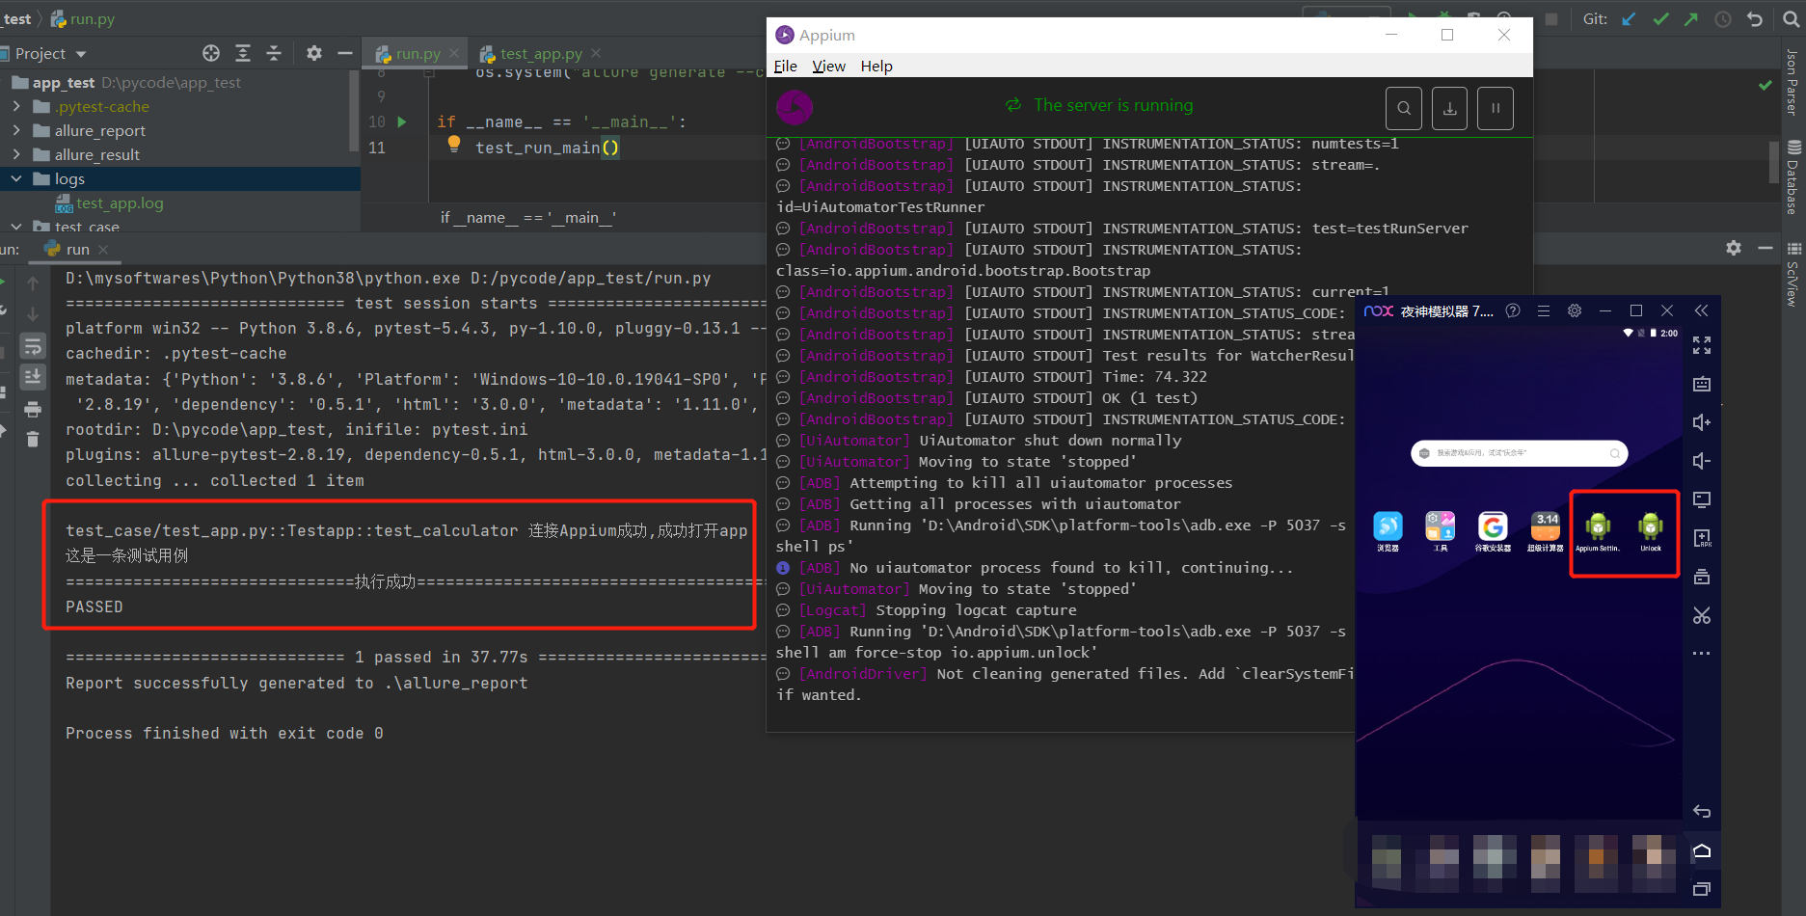This screenshot has width=1806, height=916.
Task: Click expand all icon in Project panel
Action: (243, 53)
